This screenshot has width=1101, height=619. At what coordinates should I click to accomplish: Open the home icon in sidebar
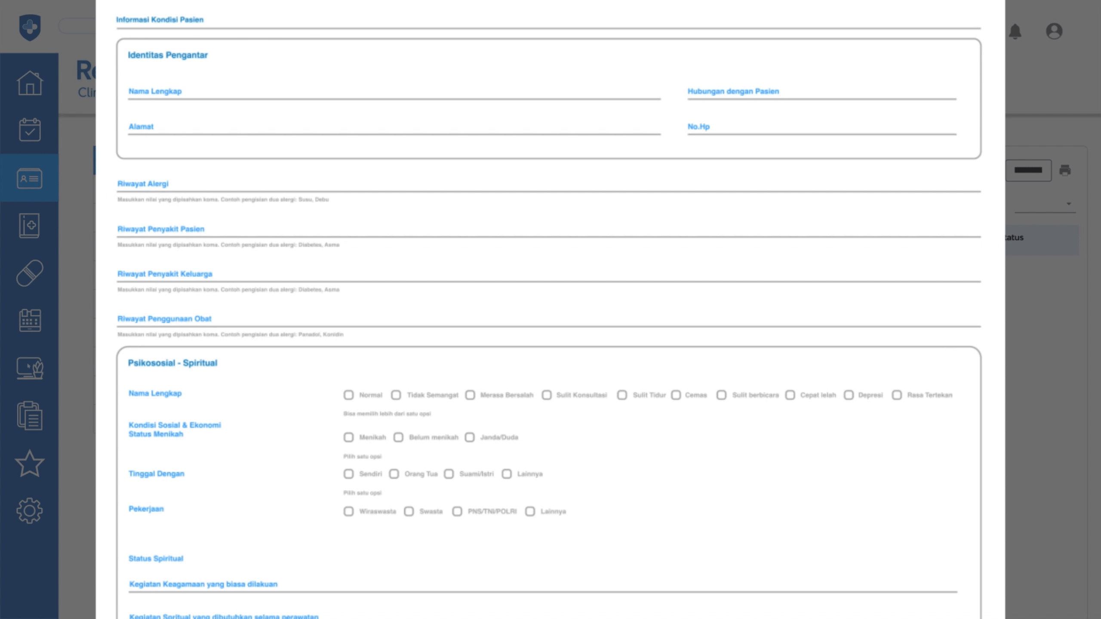[30, 83]
